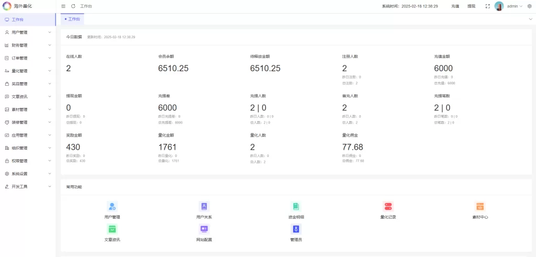Click the 充提笔数 value 2 | 0
The image size is (536, 257).
click(442, 108)
